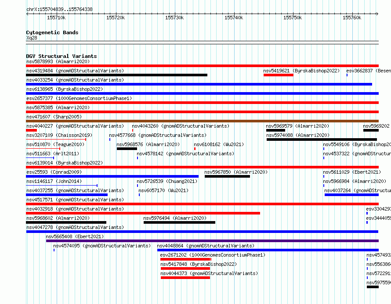Click the nsv4032918 gnomAD variant label
Viewport: 391px width, 304px height.
pos(75,209)
